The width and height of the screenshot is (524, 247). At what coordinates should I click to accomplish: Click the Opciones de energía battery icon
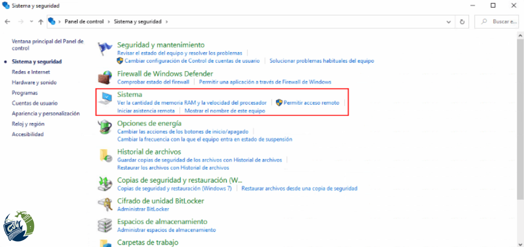105,127
